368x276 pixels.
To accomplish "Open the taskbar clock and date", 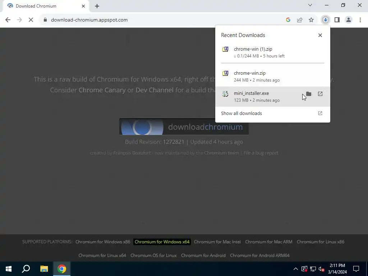I will (x=337, y=269).
